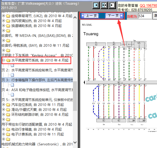Click the Touareg heading in the diagram
This screenshot has width=157, height=148.
click(x=91, y=34)
